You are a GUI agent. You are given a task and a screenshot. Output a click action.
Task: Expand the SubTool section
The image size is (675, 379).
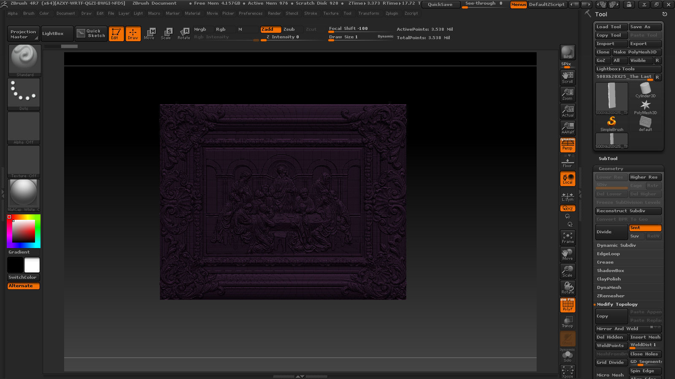(x=608, y=159)
